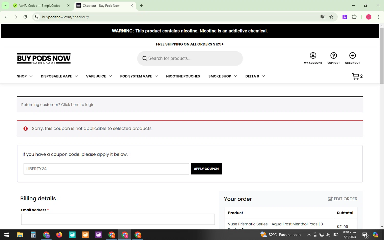
Task: Click the translate page icon
Action: 323,17
